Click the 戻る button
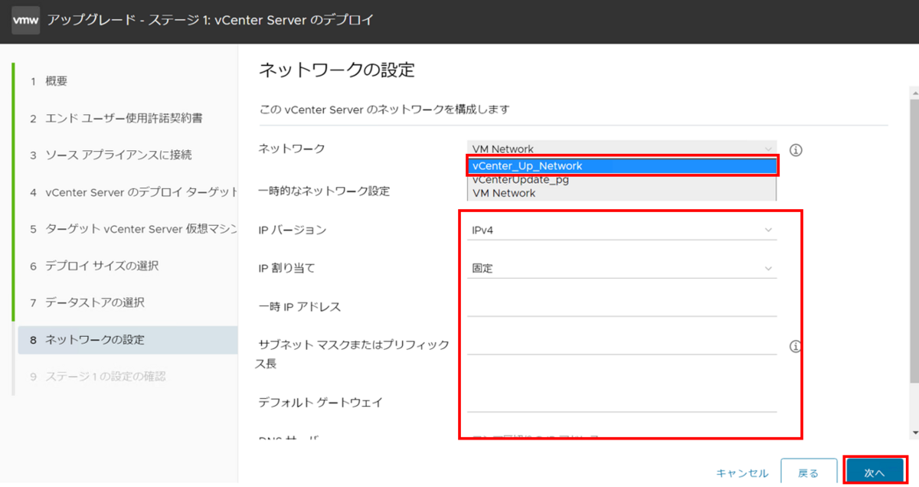 [x=808, y=472]
